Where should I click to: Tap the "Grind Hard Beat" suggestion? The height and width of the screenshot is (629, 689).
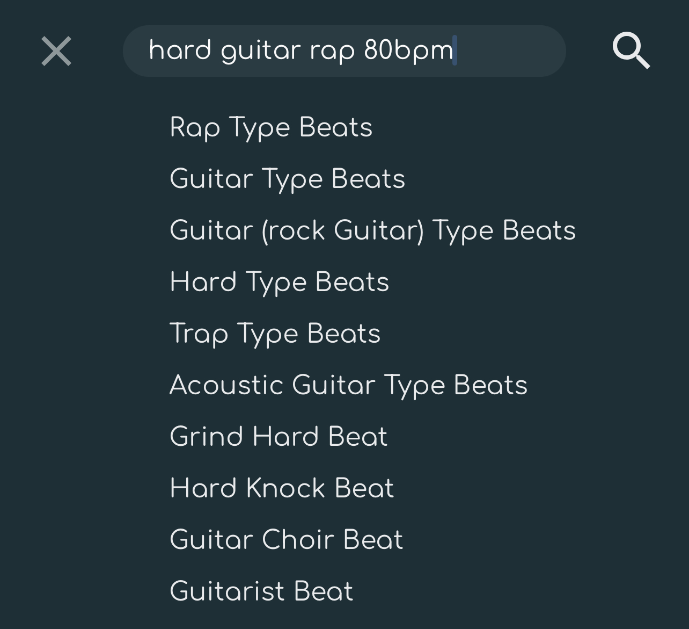coord(278,437)
